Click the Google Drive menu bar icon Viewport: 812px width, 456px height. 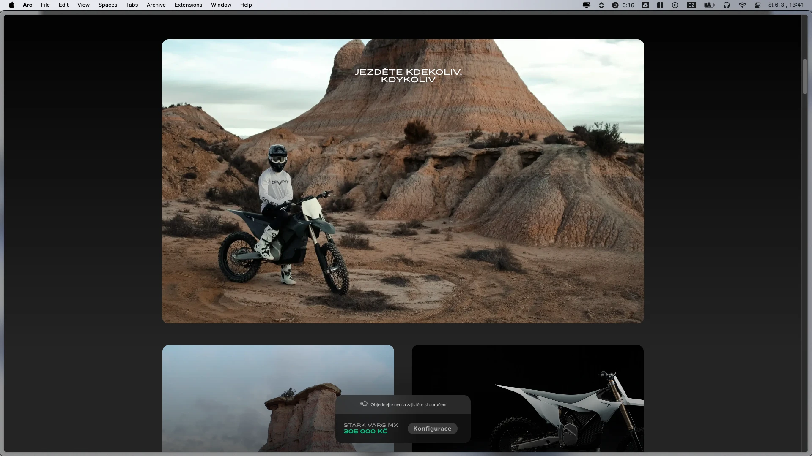(x=645, y=5)
